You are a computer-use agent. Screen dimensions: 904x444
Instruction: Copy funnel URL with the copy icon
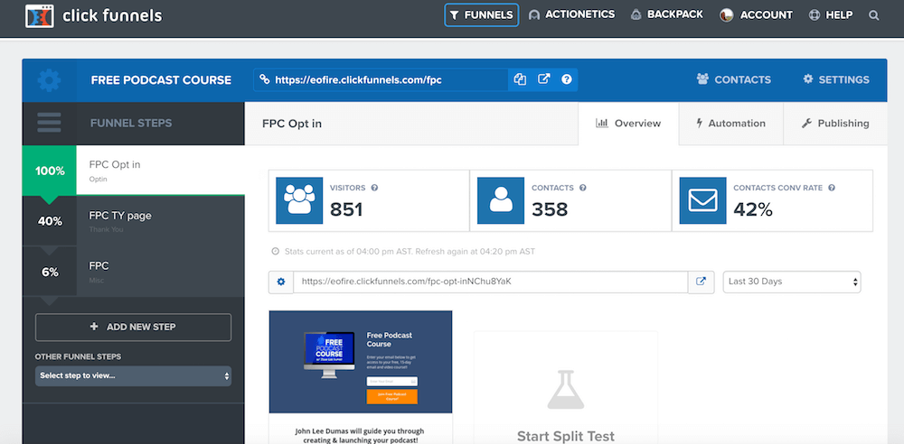click(x=520, y=79)
